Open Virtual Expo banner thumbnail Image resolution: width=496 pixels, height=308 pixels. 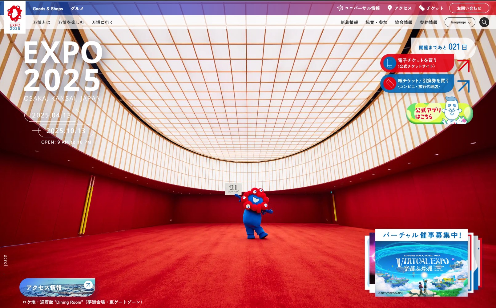coord(421,269)
